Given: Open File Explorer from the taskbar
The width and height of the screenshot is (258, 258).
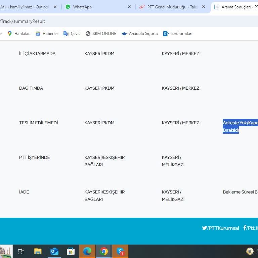Looking at the screenshot, I should 38,251.
